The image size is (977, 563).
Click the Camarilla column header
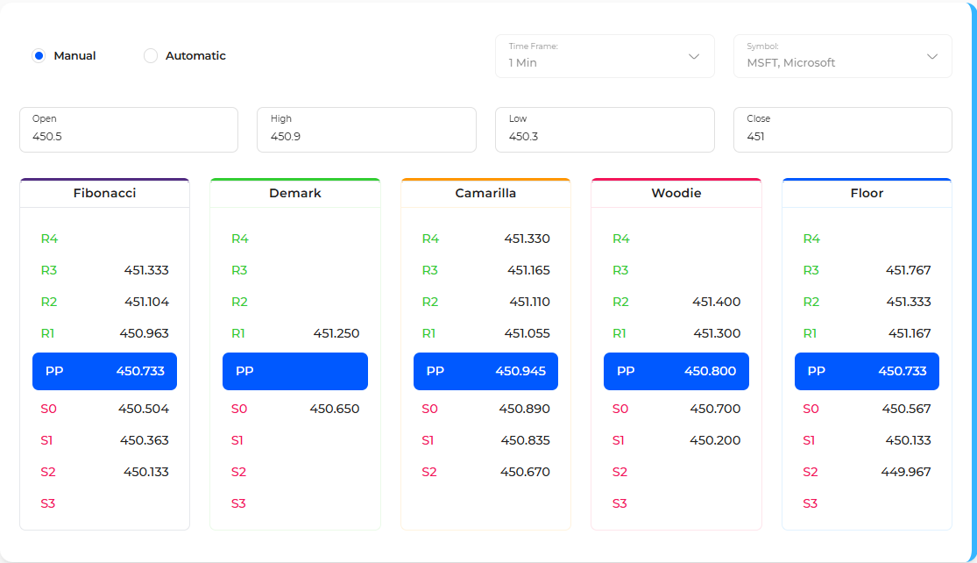[x=485, y=193]
